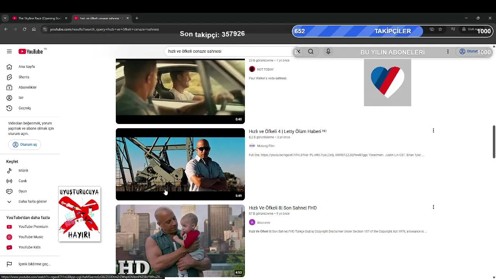This screenshot has height=279, width=496.
Task: Open more options for 'Son Sahne| FHD' video
Action: coord(433,207)
